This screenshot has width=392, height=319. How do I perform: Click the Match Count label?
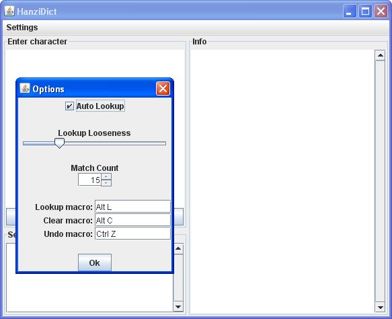(95, 168)
